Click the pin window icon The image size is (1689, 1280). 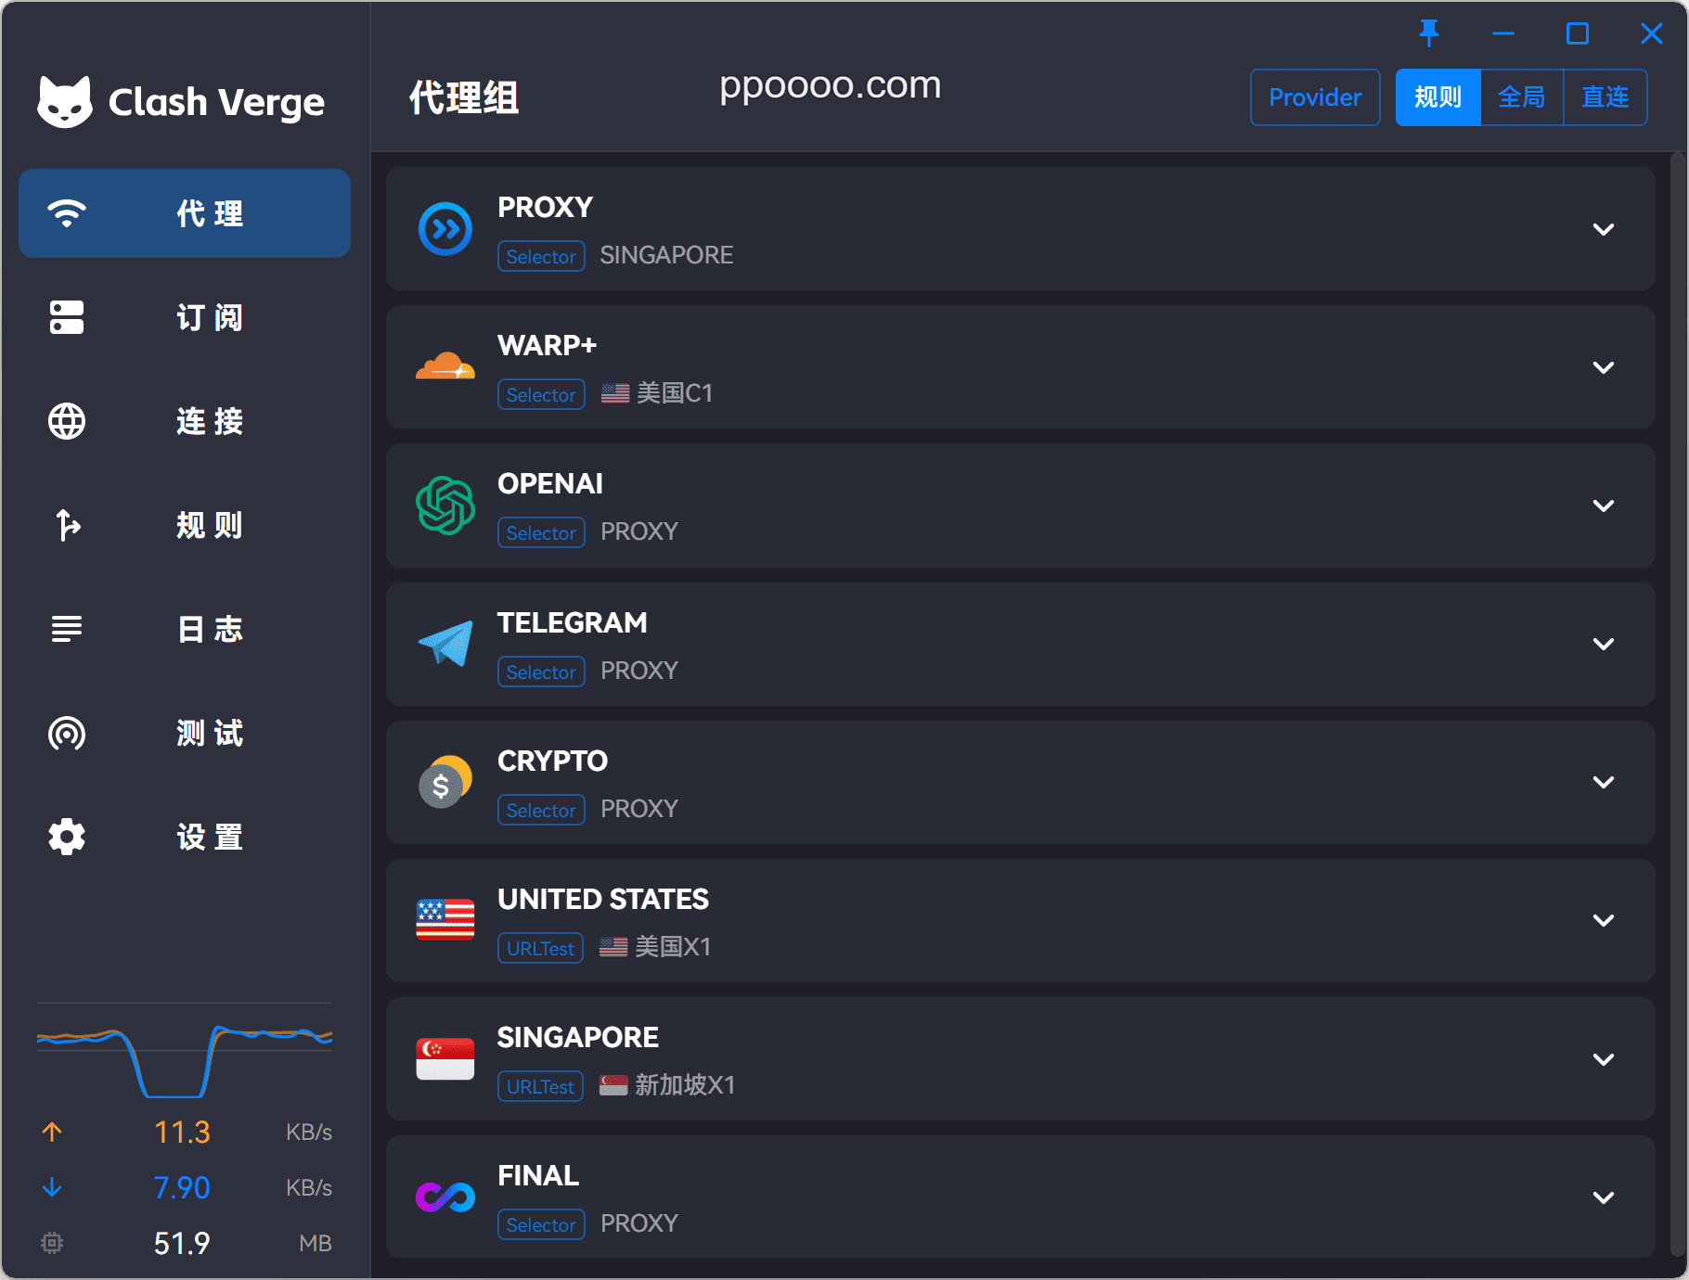1429,33
